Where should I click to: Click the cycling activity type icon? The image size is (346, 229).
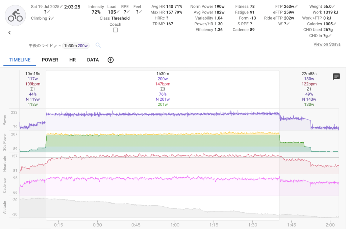[15, 16]
